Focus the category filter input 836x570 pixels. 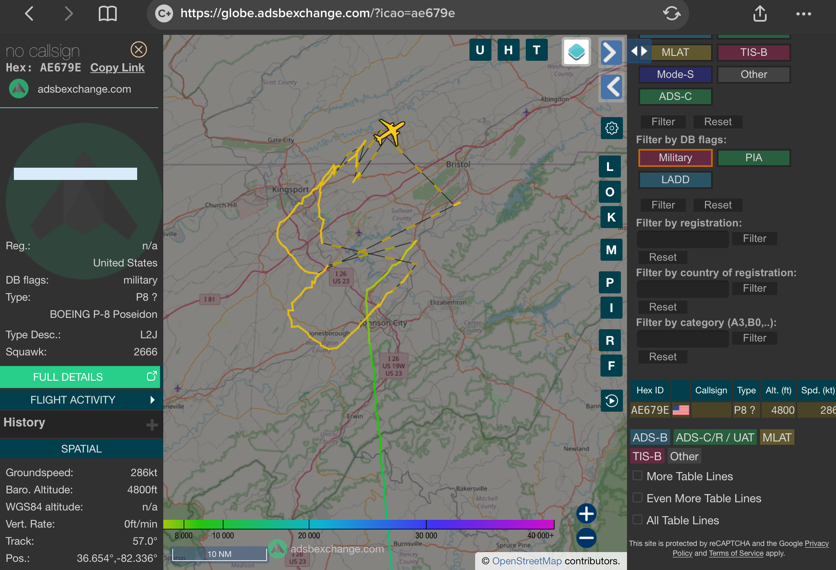(683, 339)
